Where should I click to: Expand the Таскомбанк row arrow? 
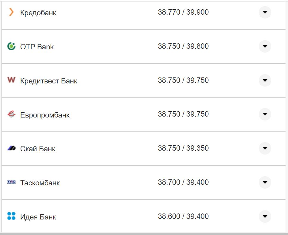(265, 182)
